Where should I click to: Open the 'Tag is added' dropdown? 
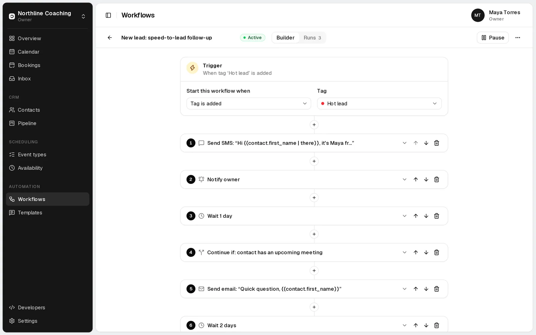pyautogui.click(x=249, y=104)
